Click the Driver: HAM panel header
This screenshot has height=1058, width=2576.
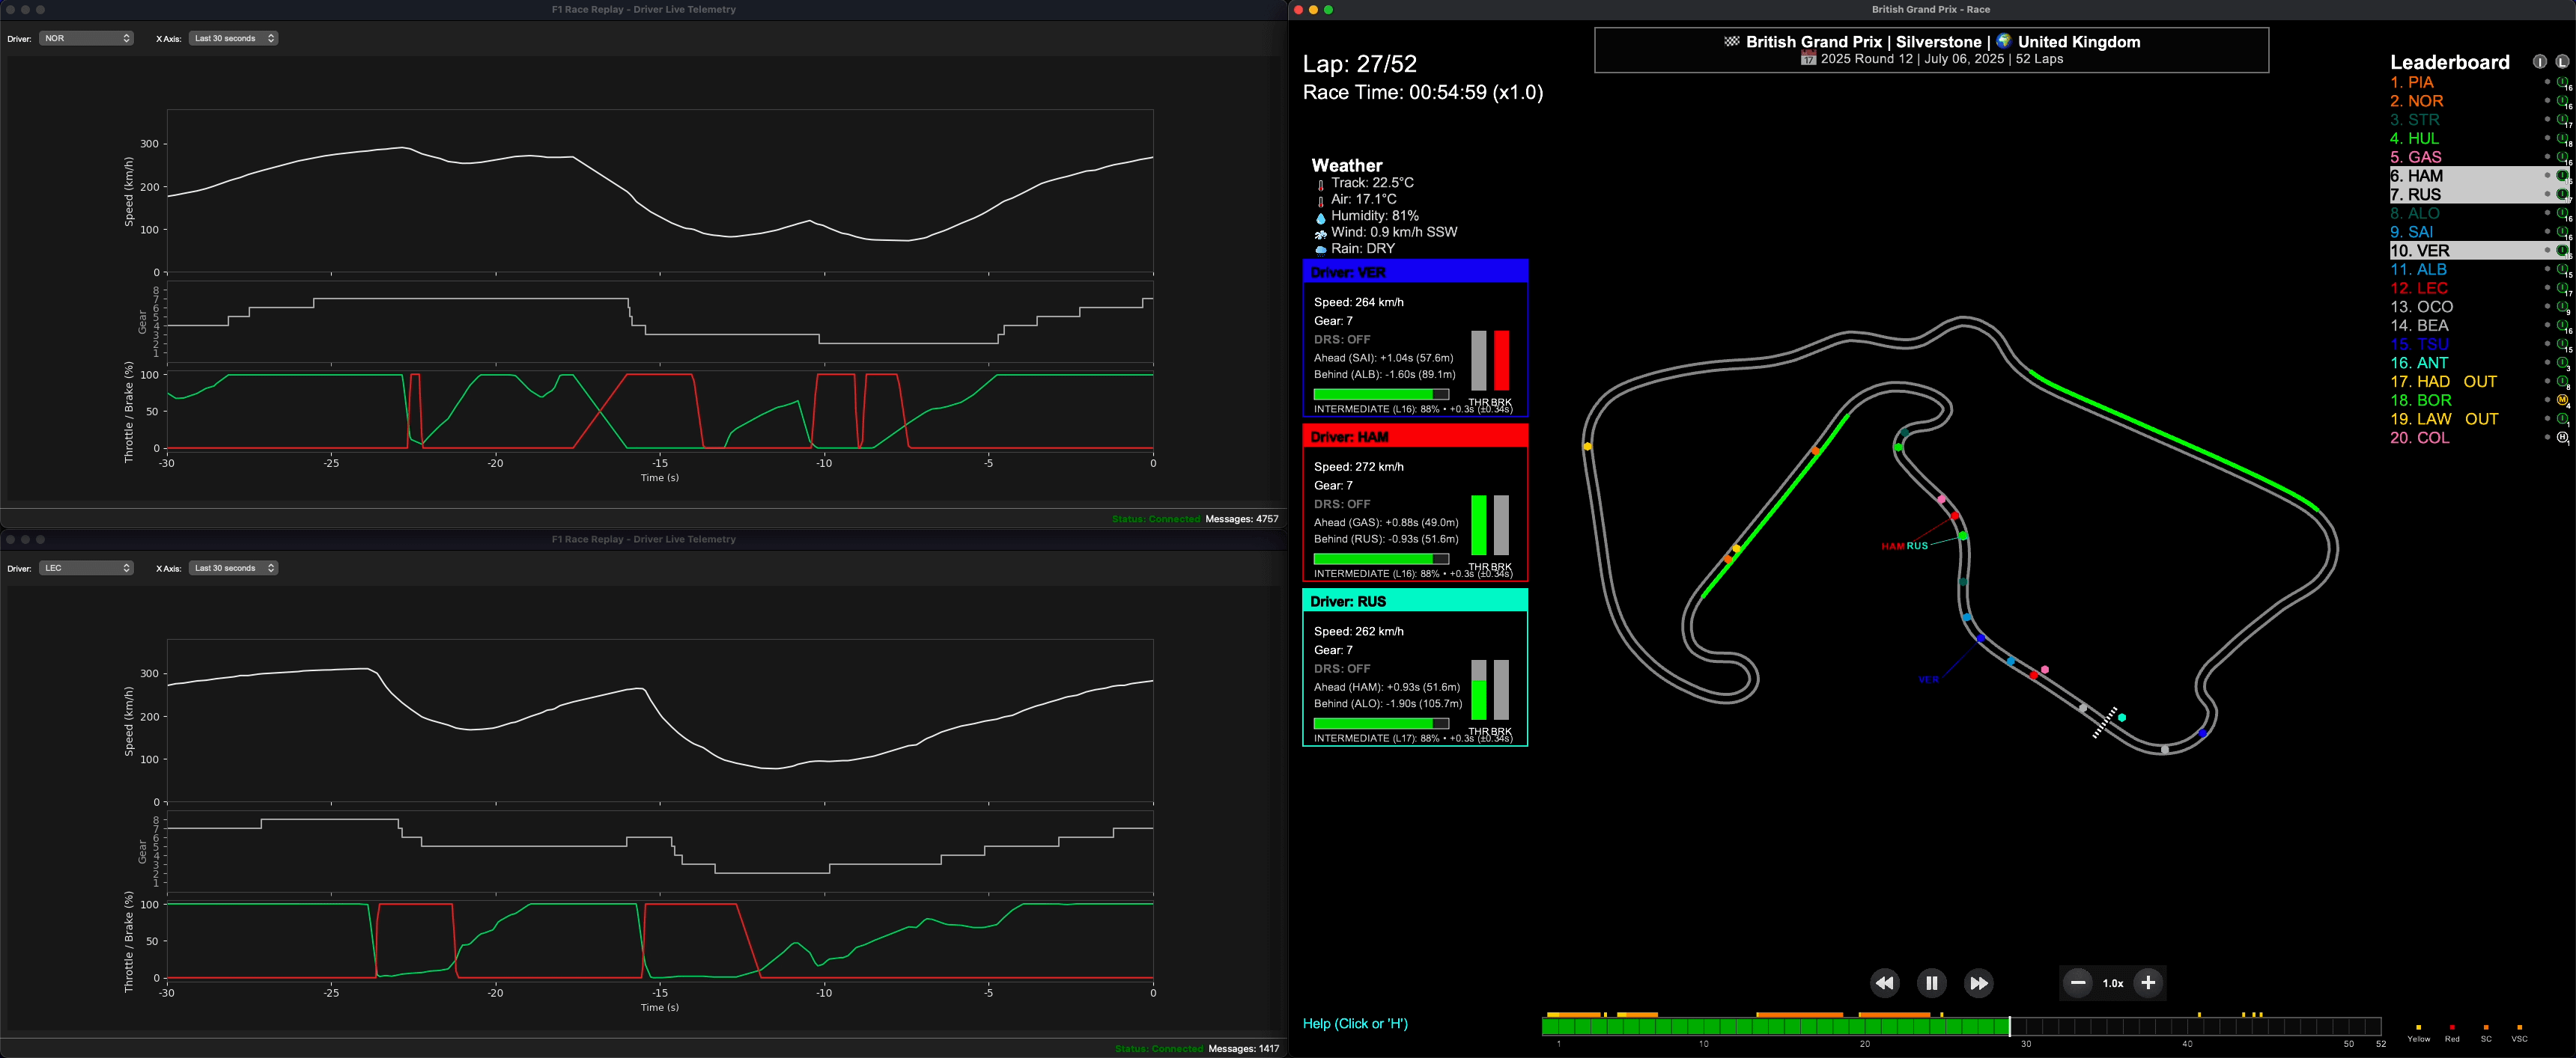[x=1415, y=436]
